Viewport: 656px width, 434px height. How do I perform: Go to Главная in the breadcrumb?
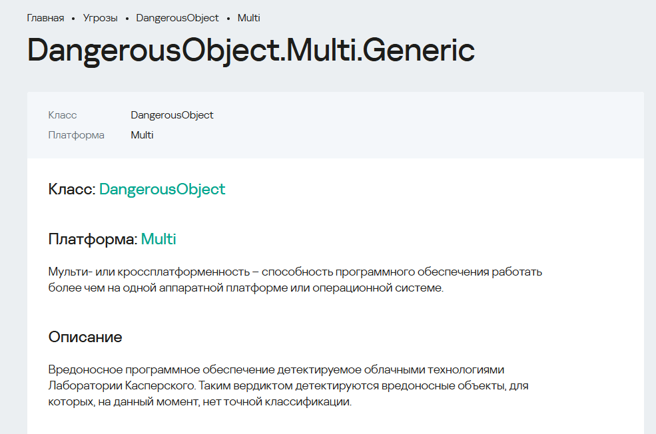click(x=45, y=18)
